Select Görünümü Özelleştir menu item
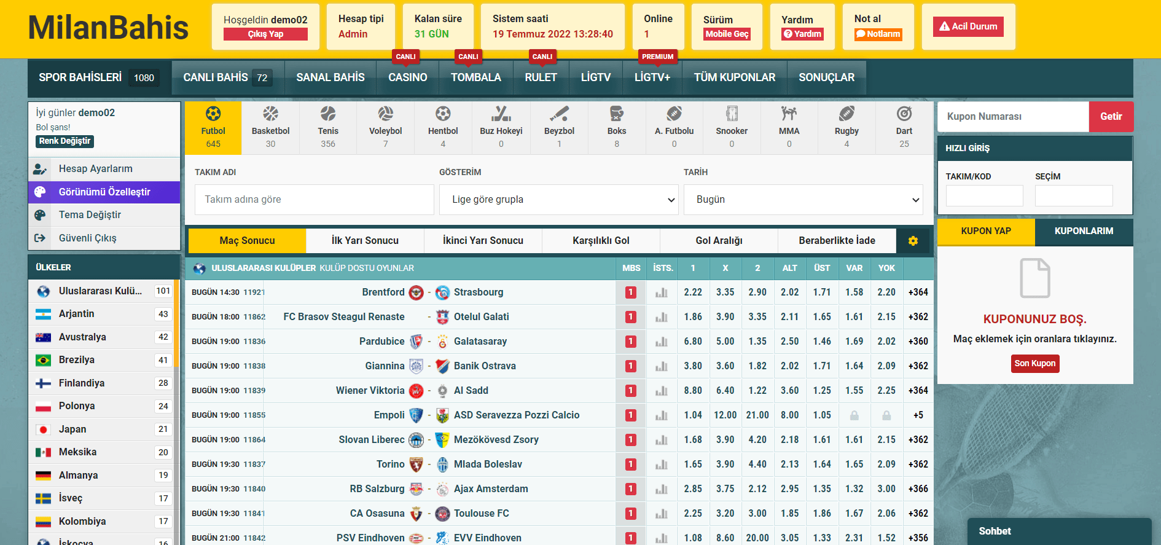This screenshot has width=1161, height=545. click(x=104, y=192)
